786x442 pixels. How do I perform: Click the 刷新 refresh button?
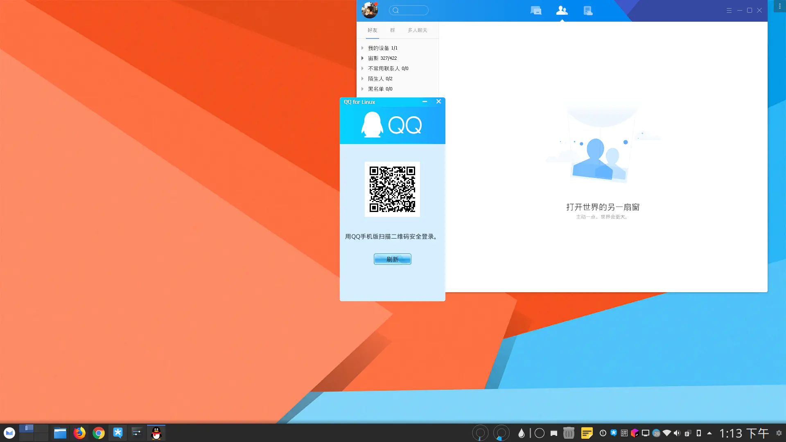[392, 259]
